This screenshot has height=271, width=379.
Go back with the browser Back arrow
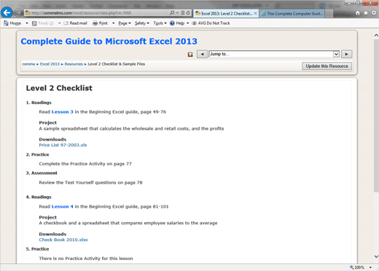tap(7, 12)
